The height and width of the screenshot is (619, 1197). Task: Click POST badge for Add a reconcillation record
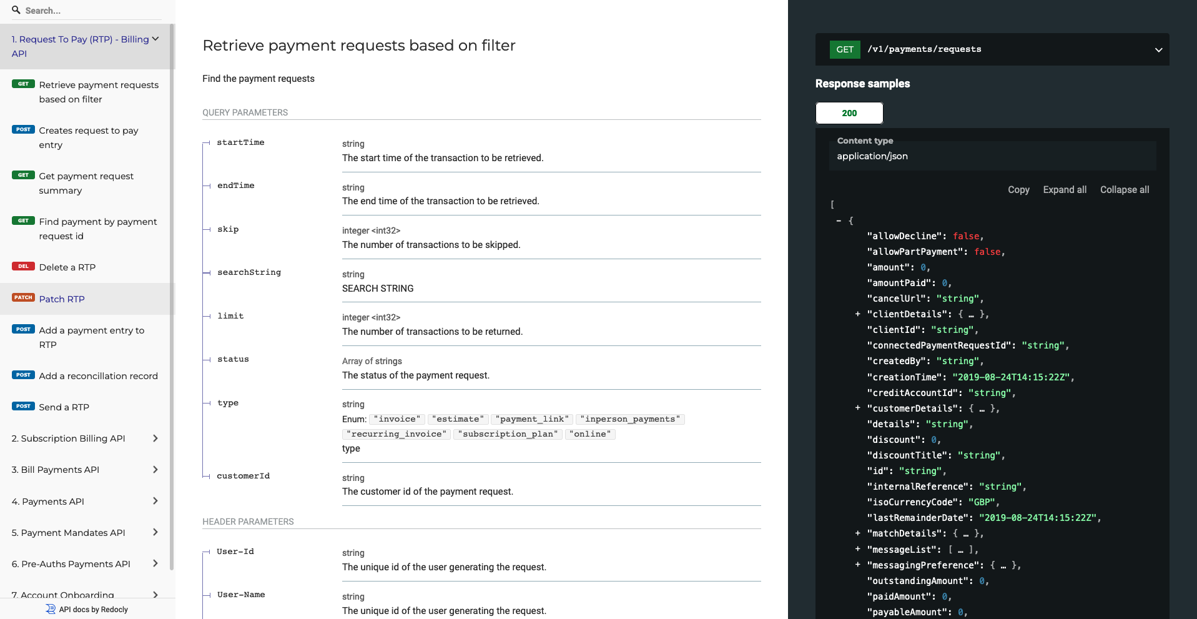(x=23, y=375)
